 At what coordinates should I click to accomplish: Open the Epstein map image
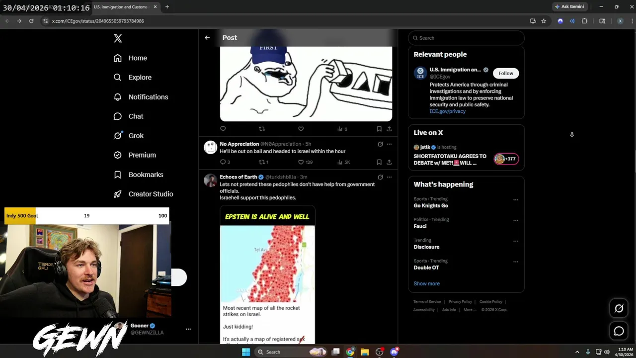[x=267, y=274]
